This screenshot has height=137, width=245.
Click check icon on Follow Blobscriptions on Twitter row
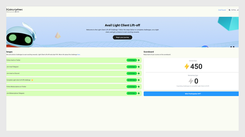tap(139, 87)
